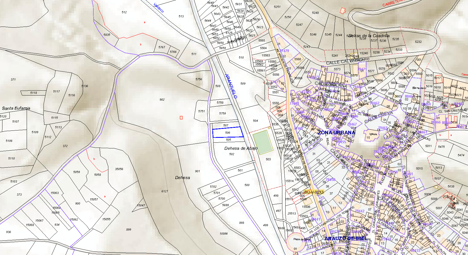Click the Detras de la Cuadrilla label
468x255 pixels.
pos(369,36)
